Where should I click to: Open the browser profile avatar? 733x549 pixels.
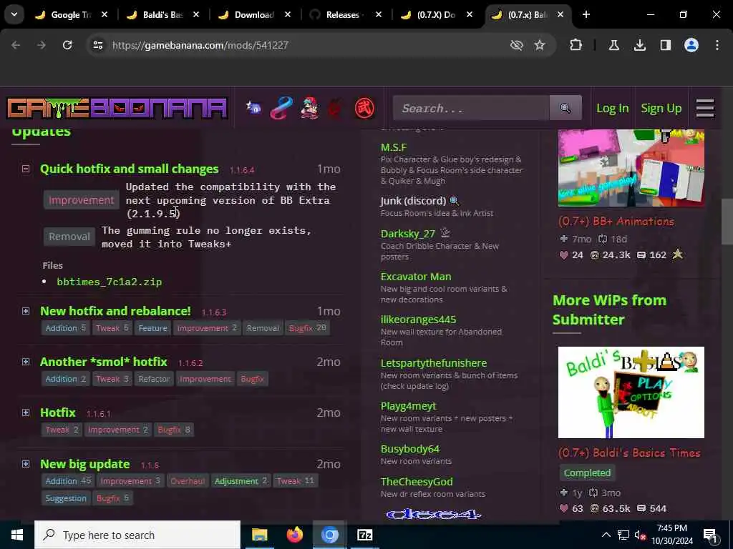coord(691,45)
